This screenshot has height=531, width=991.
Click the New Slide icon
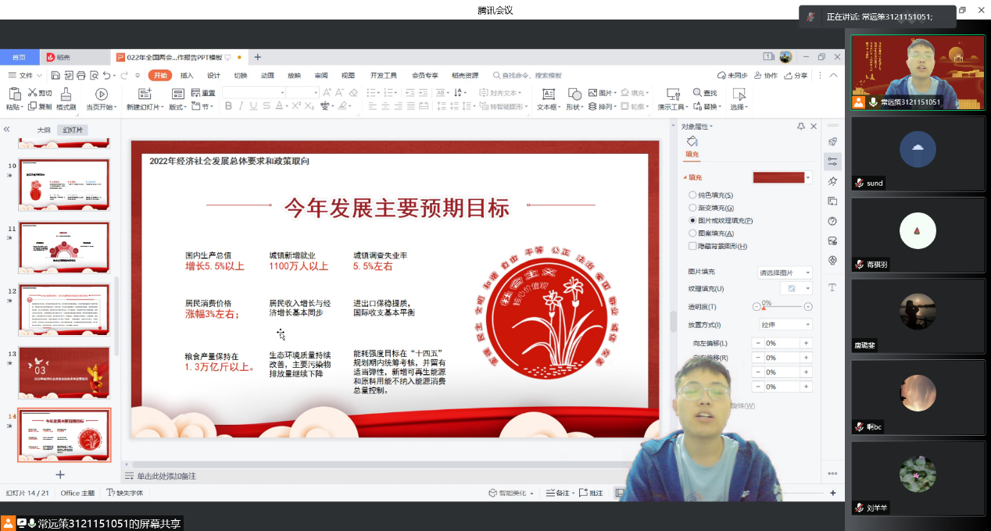point(143,94)
